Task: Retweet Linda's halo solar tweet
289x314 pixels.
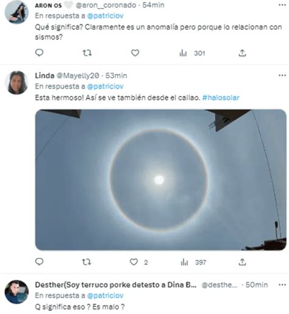Action: pos(87,262)
